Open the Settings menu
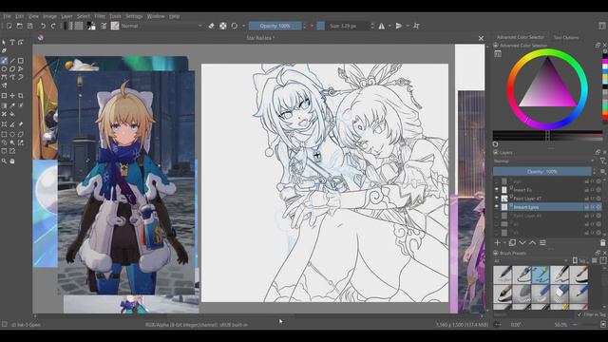The width and height of the screenshot is (608, 342). click(x=134, y=16)
